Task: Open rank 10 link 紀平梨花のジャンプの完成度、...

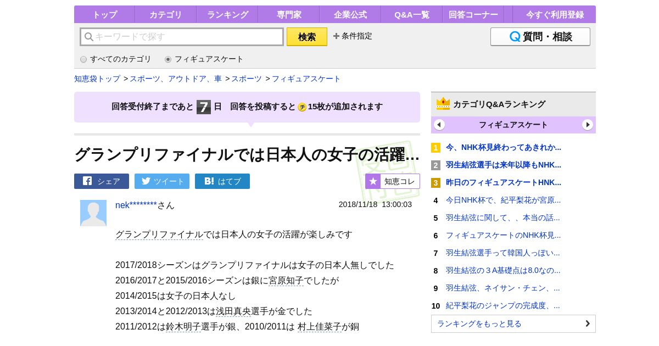Action: click(503, 305)
